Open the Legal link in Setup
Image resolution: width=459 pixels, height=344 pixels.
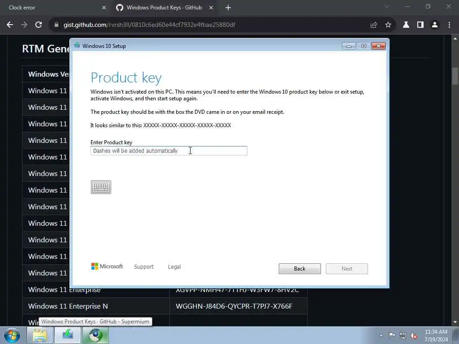[174, 267]
